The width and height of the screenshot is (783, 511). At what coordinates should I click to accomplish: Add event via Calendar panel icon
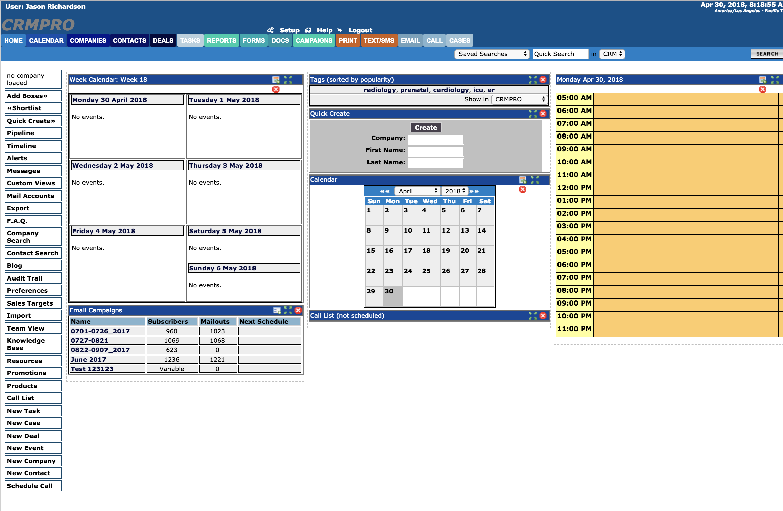point(523,180)
